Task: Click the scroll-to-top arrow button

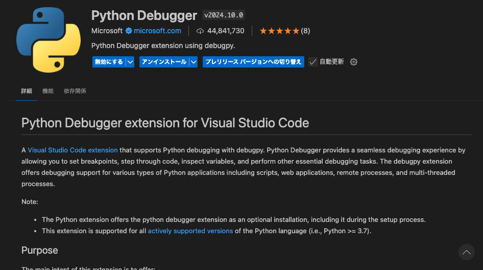Action: 466,252
